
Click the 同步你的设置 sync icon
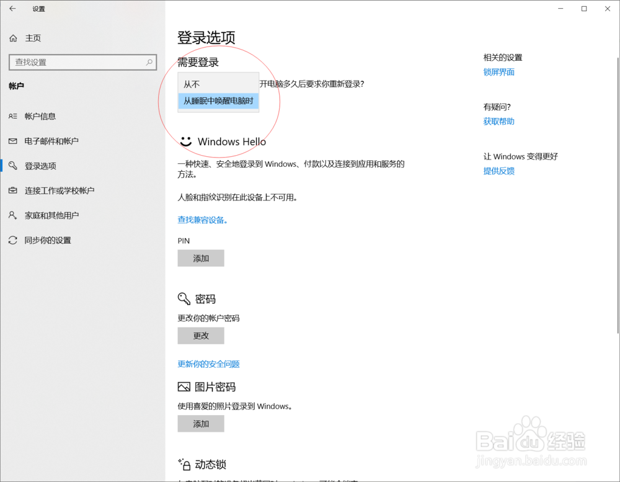pos(12,240)
